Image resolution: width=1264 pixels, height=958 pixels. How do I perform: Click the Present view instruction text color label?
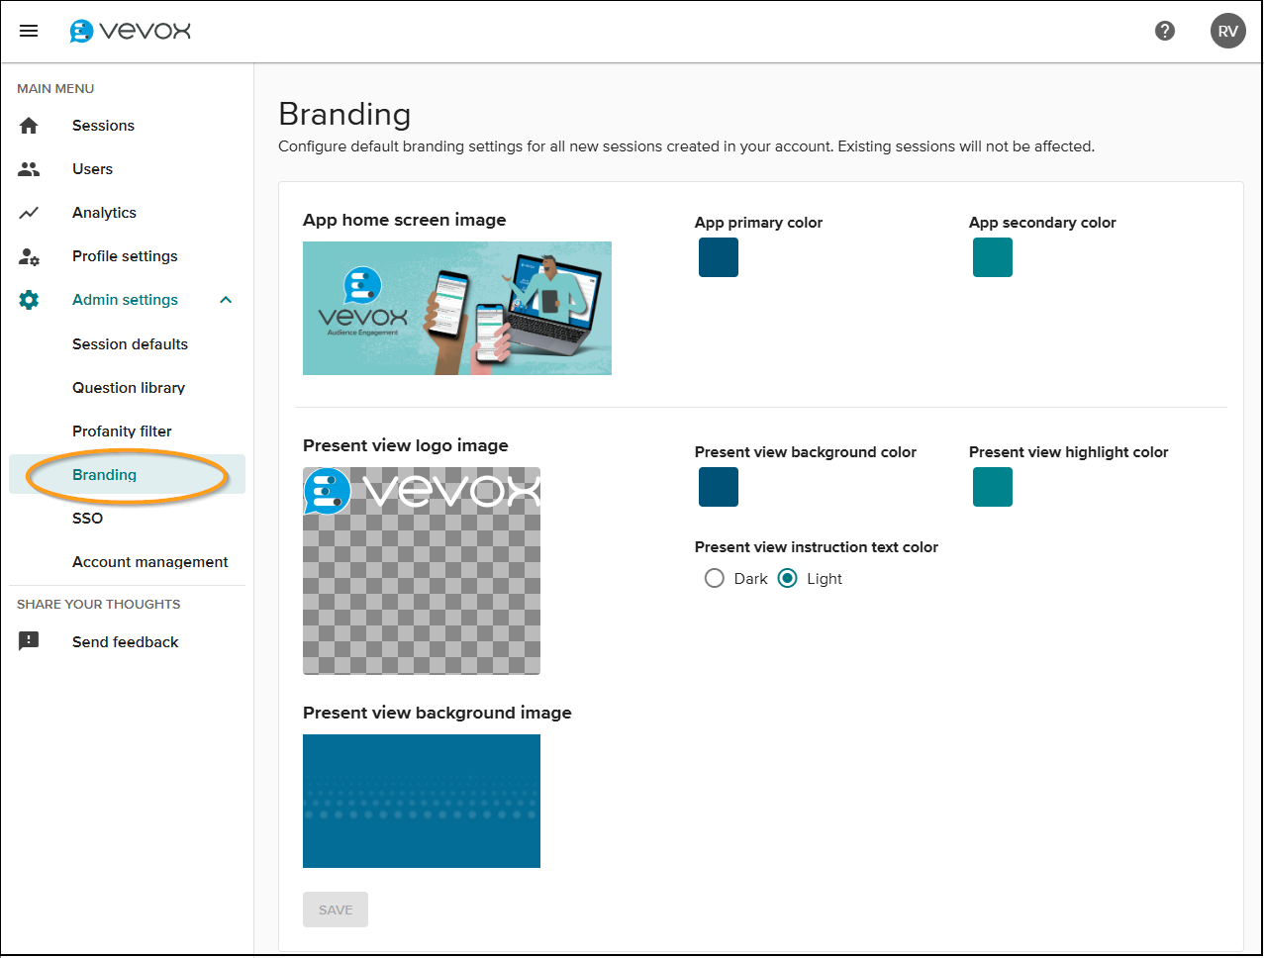[817, 547]
